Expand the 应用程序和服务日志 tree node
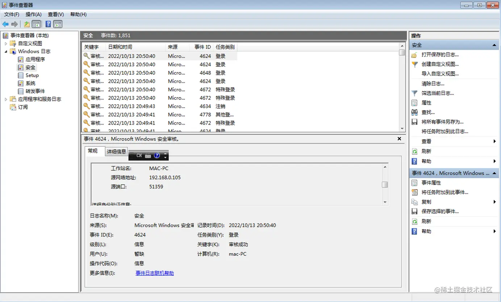 (6, 99)
